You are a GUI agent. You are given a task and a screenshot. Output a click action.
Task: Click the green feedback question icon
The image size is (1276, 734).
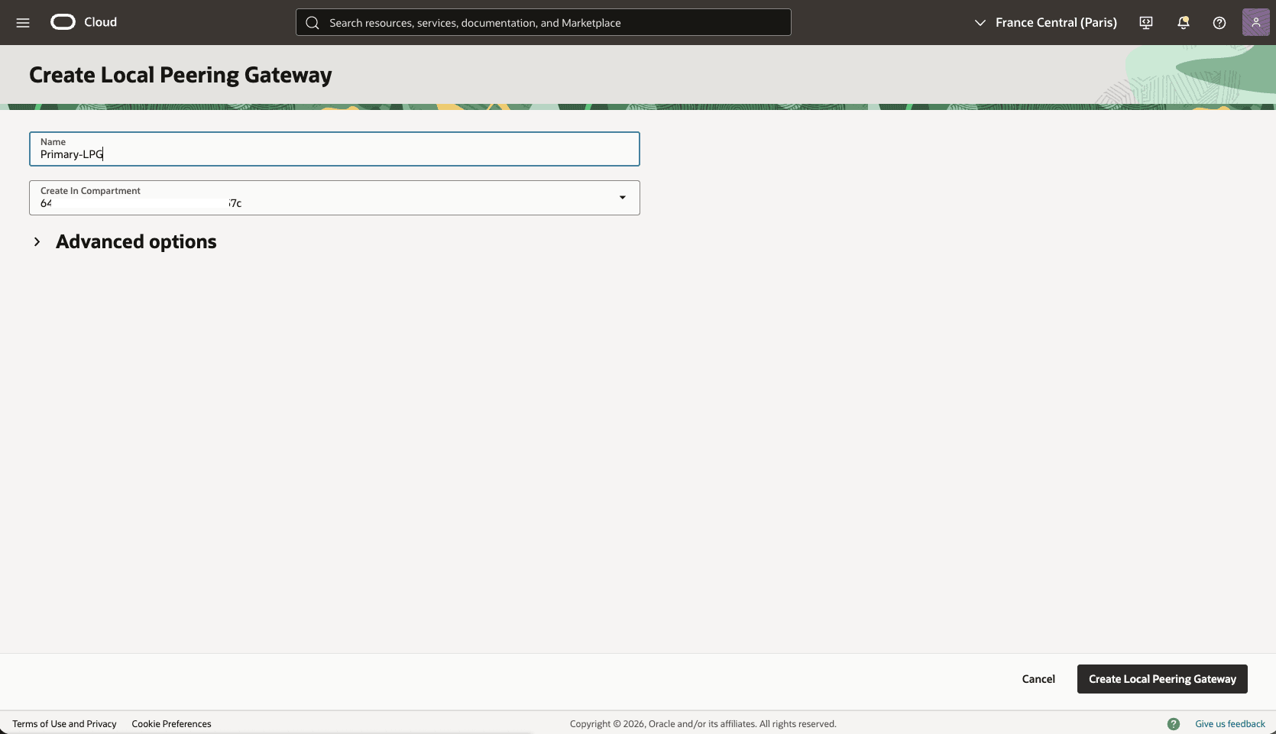coord(1174,723)
